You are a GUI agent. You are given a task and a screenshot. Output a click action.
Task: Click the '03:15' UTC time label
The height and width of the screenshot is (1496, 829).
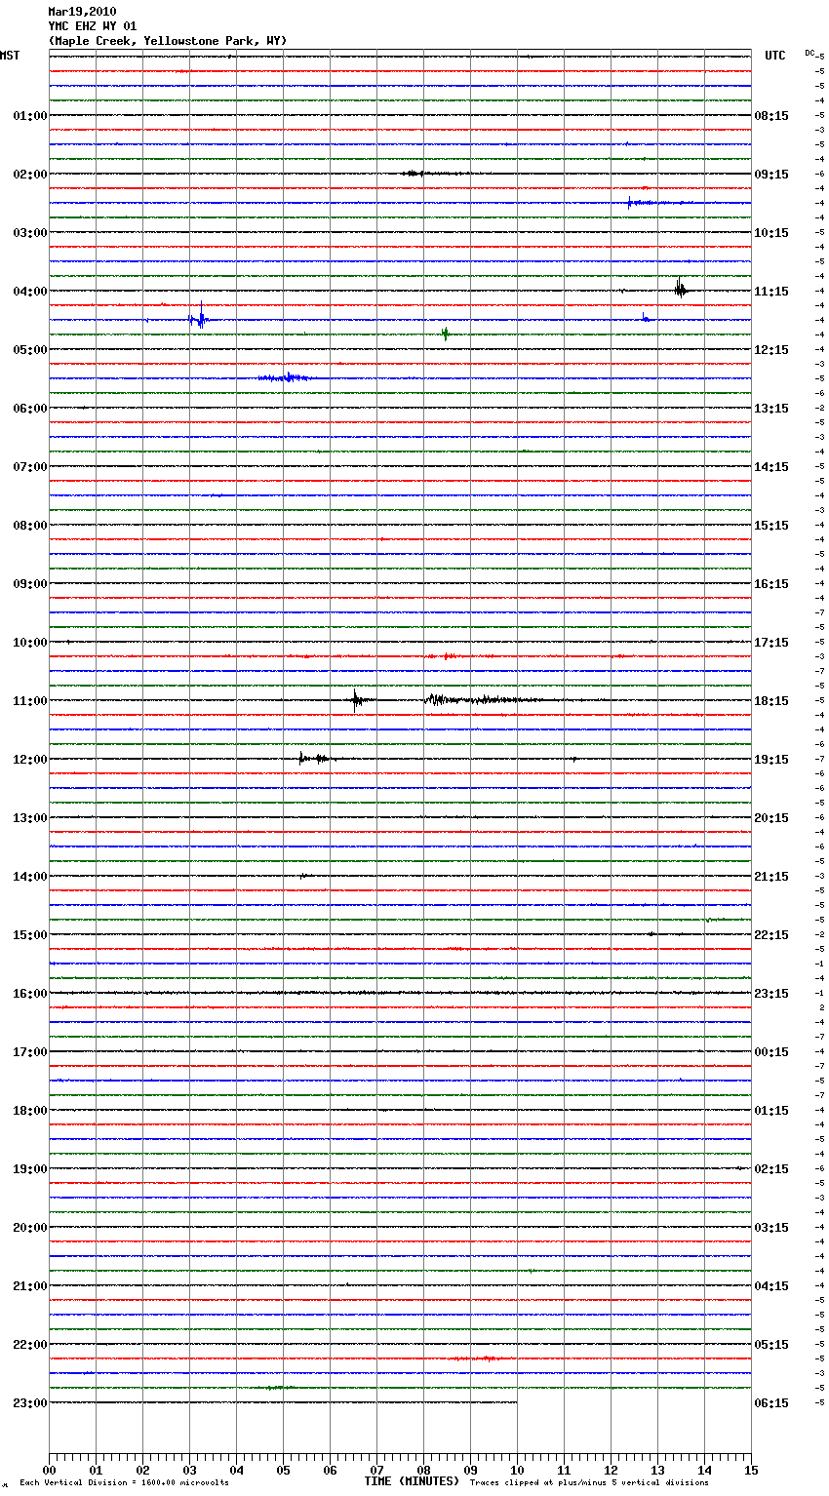tap(771, 1228)
